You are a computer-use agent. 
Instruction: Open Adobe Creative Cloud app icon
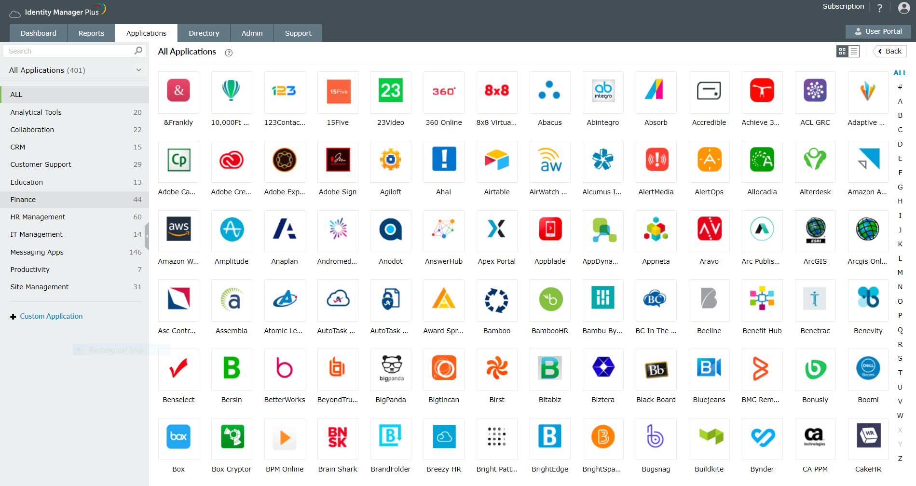click(232, 161)
